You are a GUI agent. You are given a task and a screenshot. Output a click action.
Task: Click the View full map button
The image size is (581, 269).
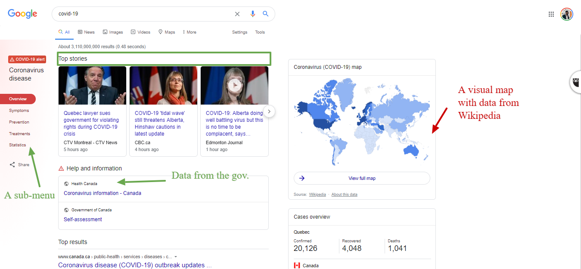(x=362, y=178)
